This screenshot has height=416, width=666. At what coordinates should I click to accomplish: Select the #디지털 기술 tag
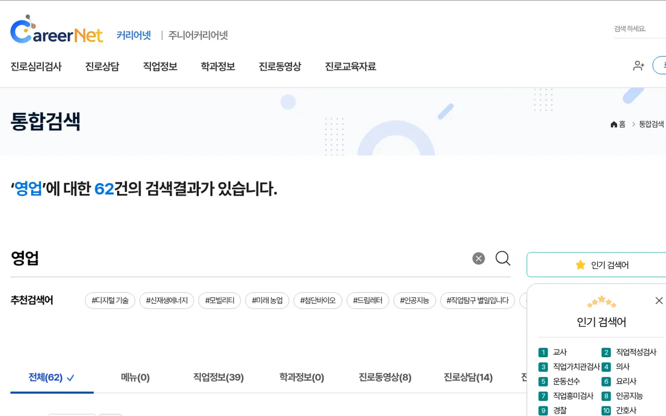click(x=110, y=301)
